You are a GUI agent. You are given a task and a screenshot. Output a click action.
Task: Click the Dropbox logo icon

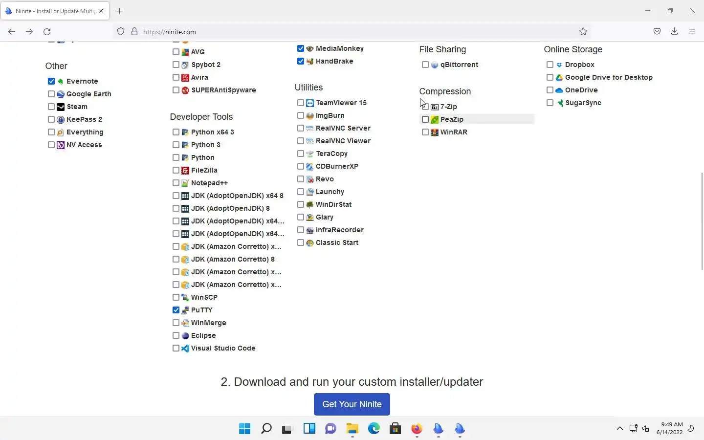pos(559,65)
